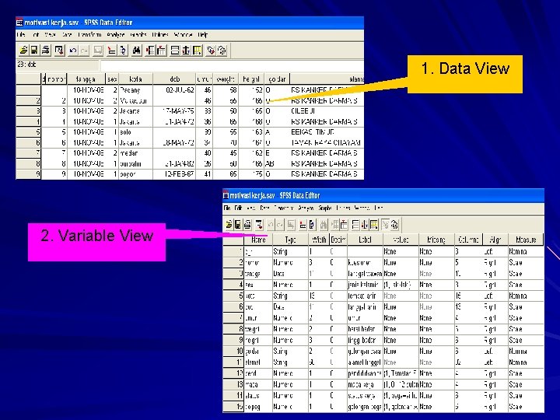Image resolution: width=560 pixels, height=420 pixels.
Task: Click Use Sets icon in Data View window
Action: (222, 51)
